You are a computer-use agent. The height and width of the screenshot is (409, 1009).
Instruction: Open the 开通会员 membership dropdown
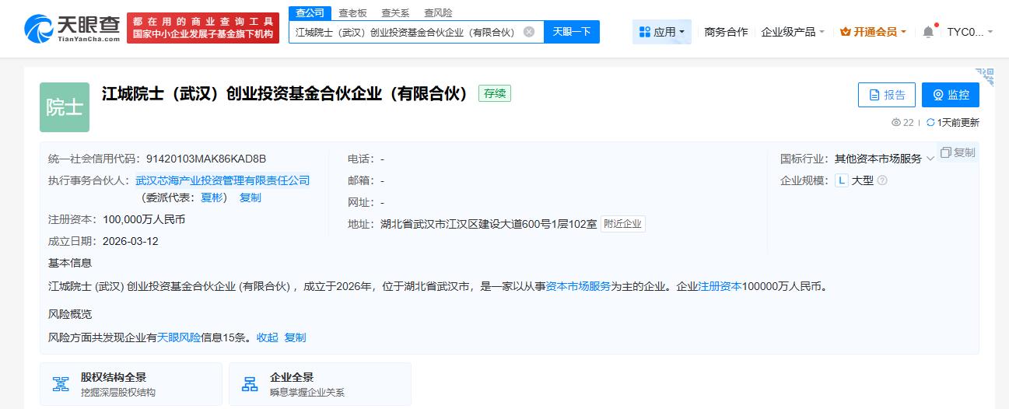click(x=873, y=32)
